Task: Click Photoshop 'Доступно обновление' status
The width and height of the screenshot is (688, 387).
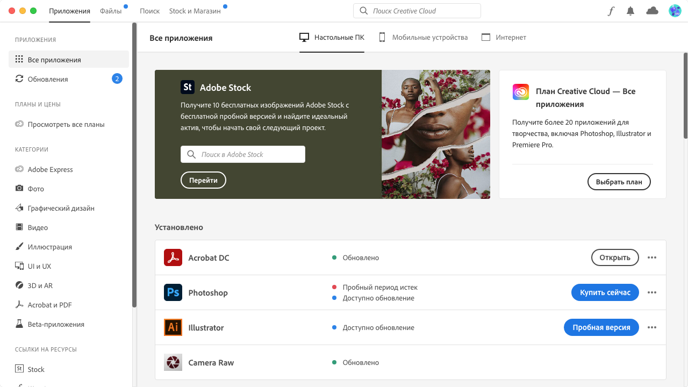Action: 378,298
